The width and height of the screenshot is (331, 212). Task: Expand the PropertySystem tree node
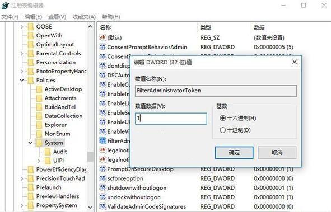(x=22, y=205)
